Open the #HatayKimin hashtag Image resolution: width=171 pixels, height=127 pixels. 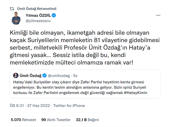point(136,93)
